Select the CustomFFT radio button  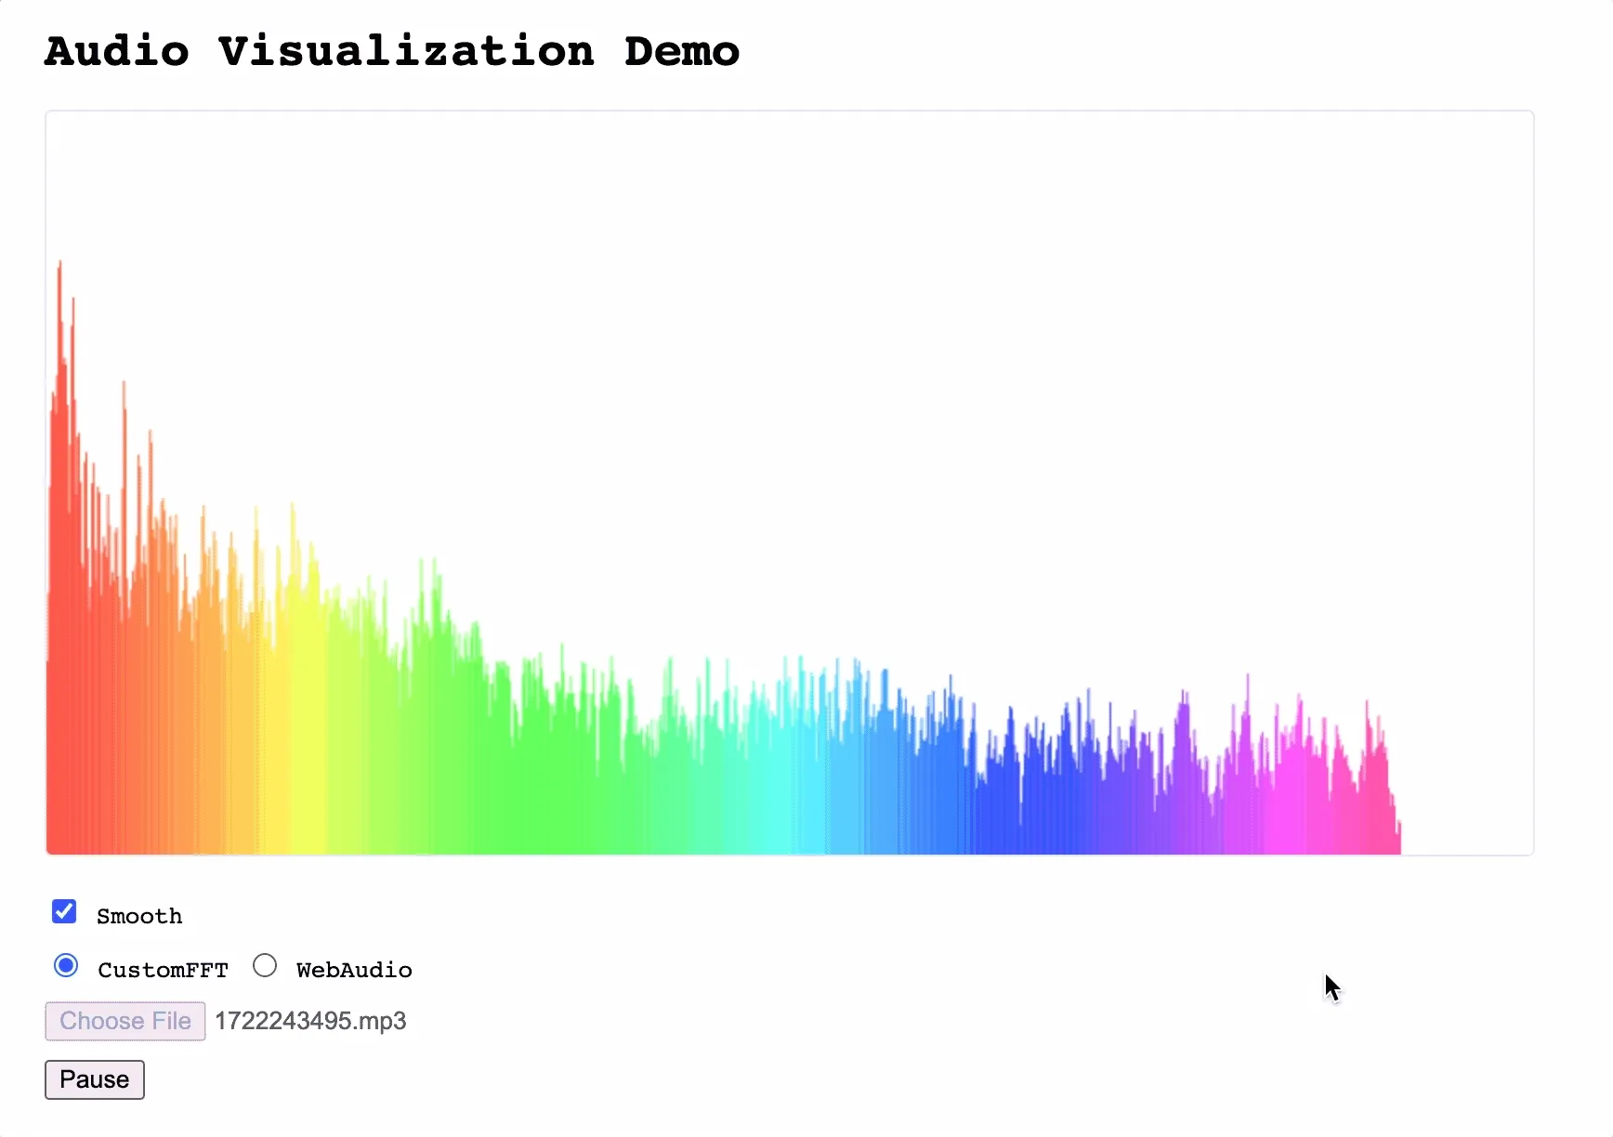(66, 966)
